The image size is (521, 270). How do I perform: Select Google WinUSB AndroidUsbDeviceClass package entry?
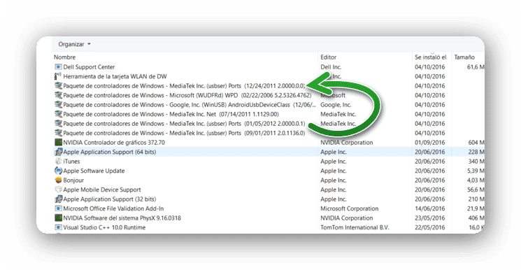(x=190, y=105)
